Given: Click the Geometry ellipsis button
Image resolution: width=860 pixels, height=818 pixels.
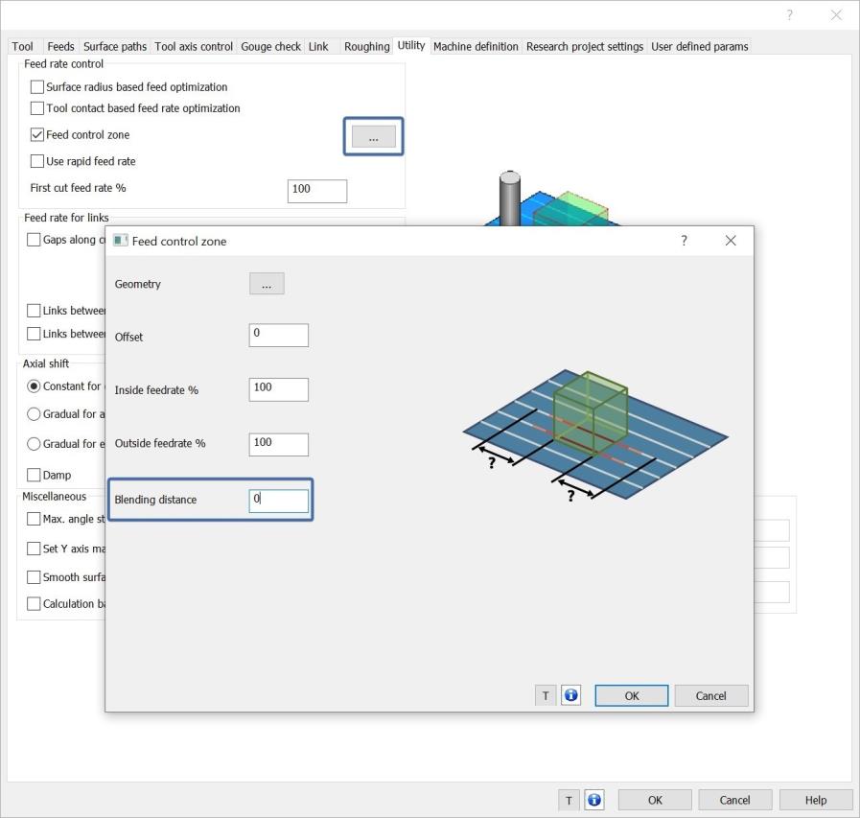Looking at the screenshot, I should (267, 284).
